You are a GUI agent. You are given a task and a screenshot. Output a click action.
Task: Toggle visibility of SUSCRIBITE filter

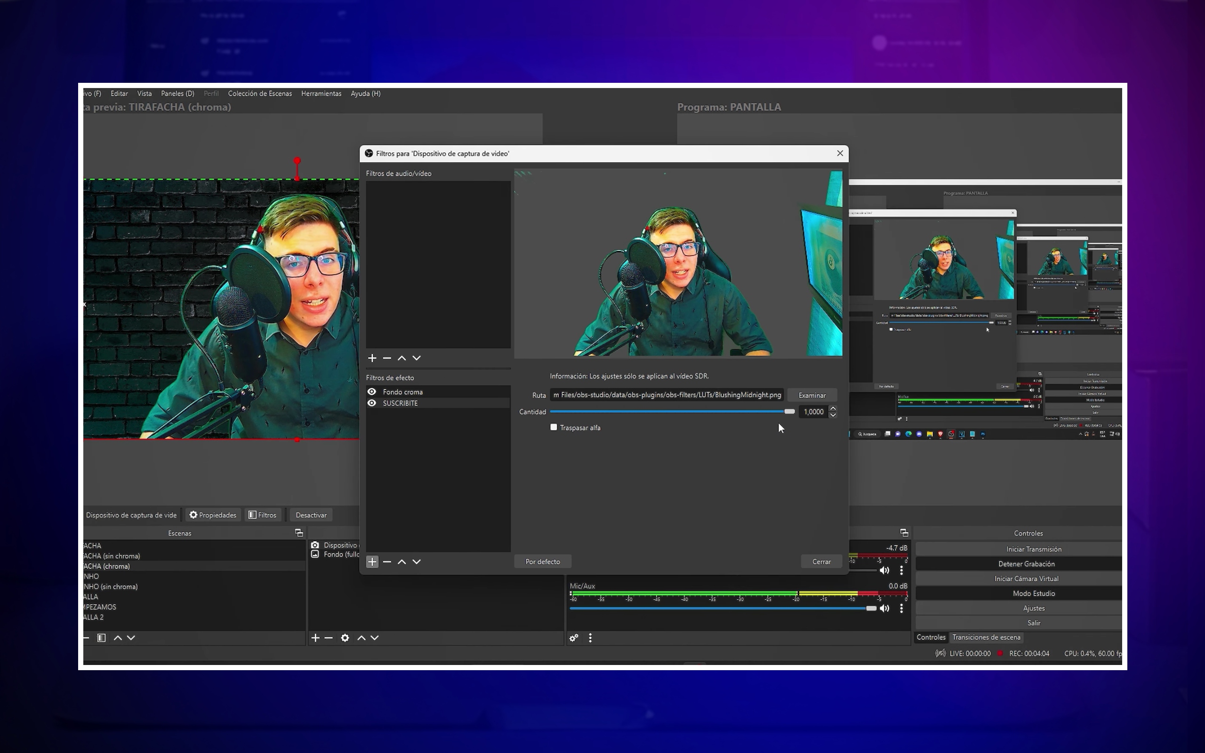coord(371,403)
